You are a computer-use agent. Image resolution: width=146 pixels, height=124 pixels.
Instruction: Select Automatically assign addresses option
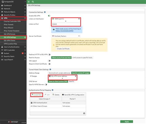59,73
